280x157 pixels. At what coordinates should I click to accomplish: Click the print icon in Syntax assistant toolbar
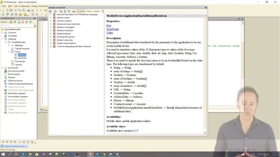[x=73, y=11]
